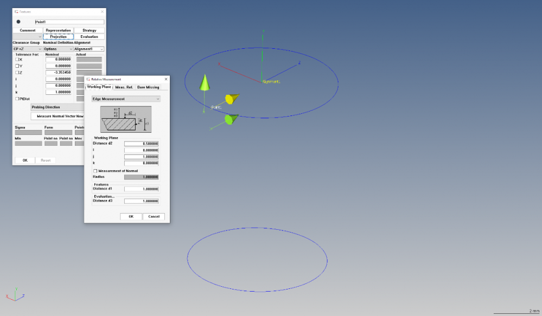Open the Edge Measurement dropdown
The image size is (542, 316).
(x=126, y=99)
